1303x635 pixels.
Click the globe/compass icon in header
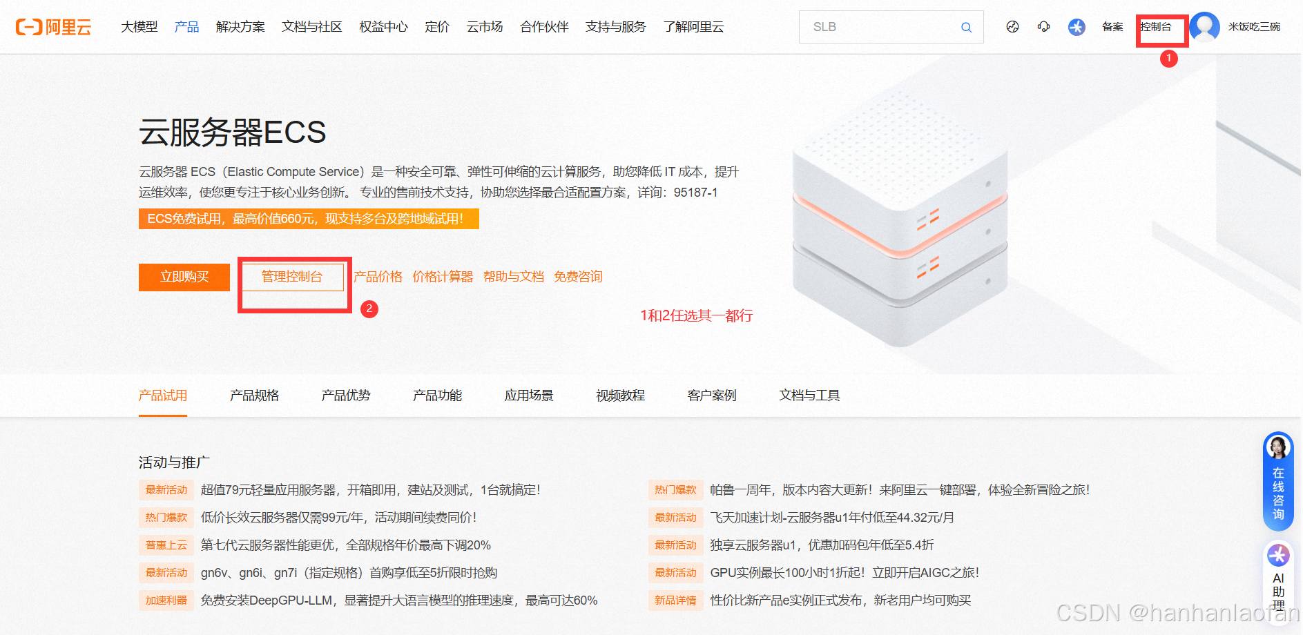(x=1012, y=27)
